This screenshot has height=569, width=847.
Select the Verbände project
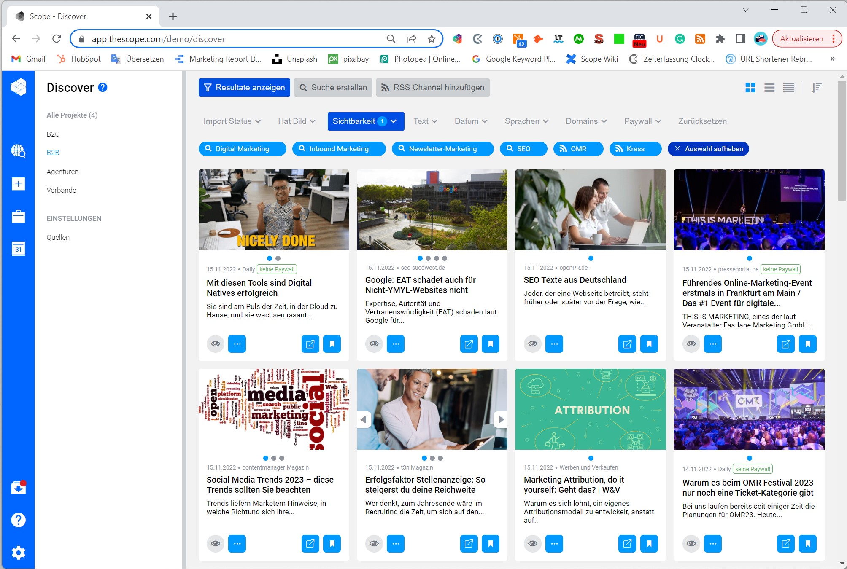62,190
